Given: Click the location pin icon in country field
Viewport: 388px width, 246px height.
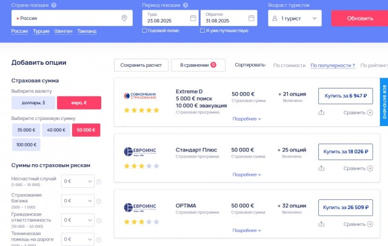Looking at the screenshot, I should (124, 18).
